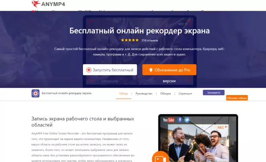Click Обновление до Pro button

pos(169,70)
